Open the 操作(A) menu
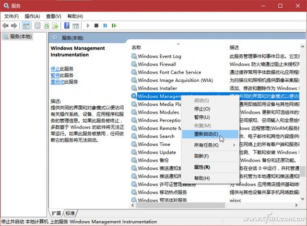The image size is (307, 226). 32,16
